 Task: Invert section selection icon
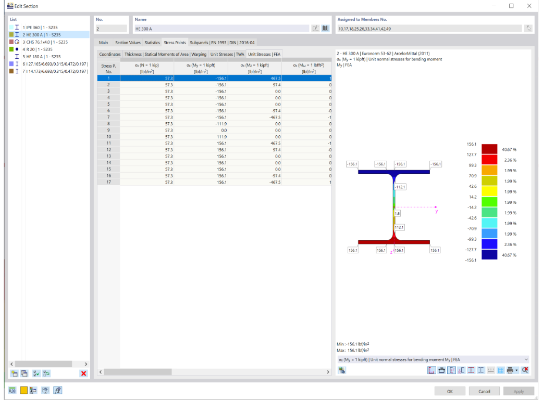pos(46,373)
